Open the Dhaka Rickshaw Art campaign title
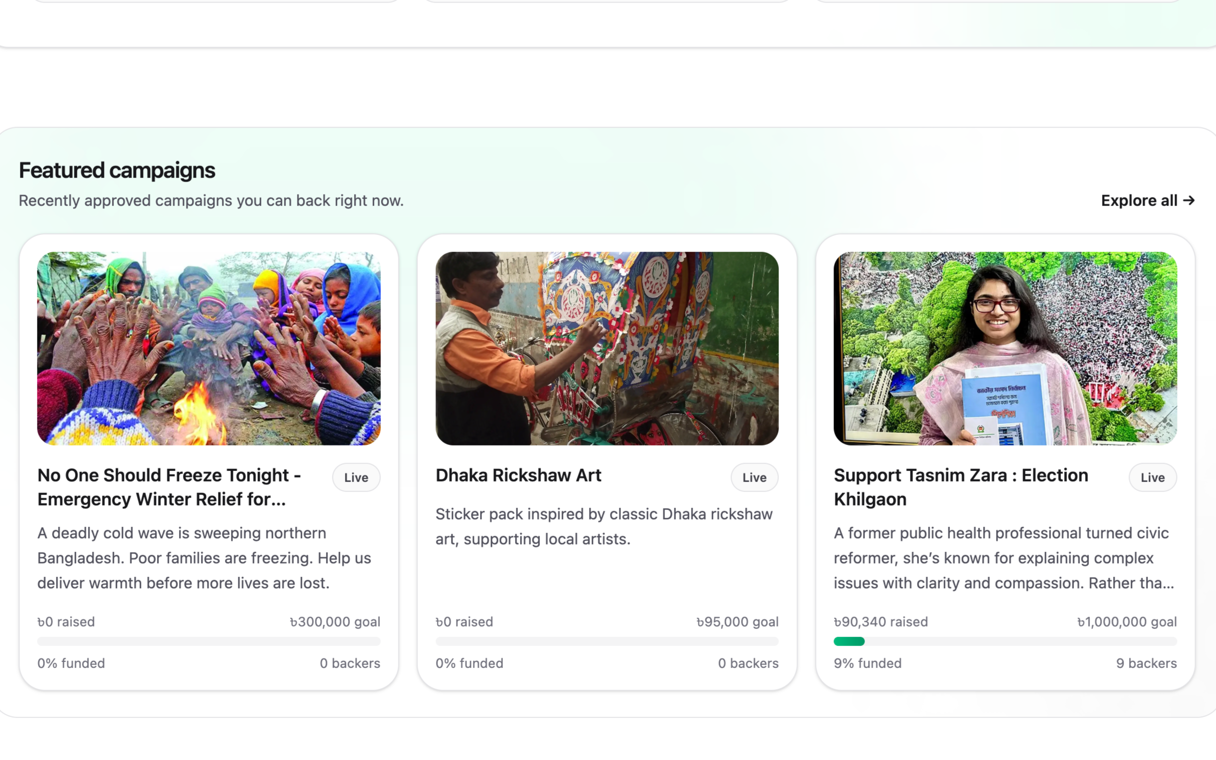Viewport: 1216px width, 760px height. coord(518,475)
